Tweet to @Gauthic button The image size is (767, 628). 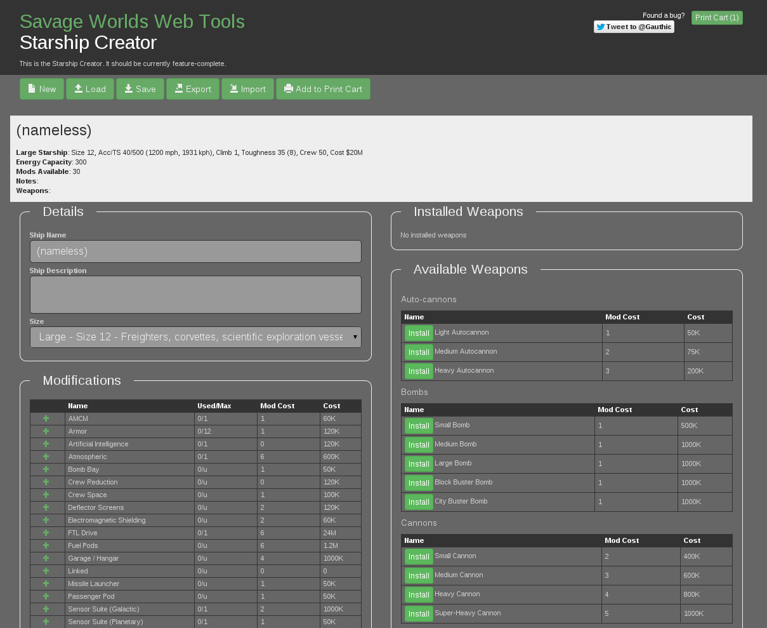[x=634, y=27]
